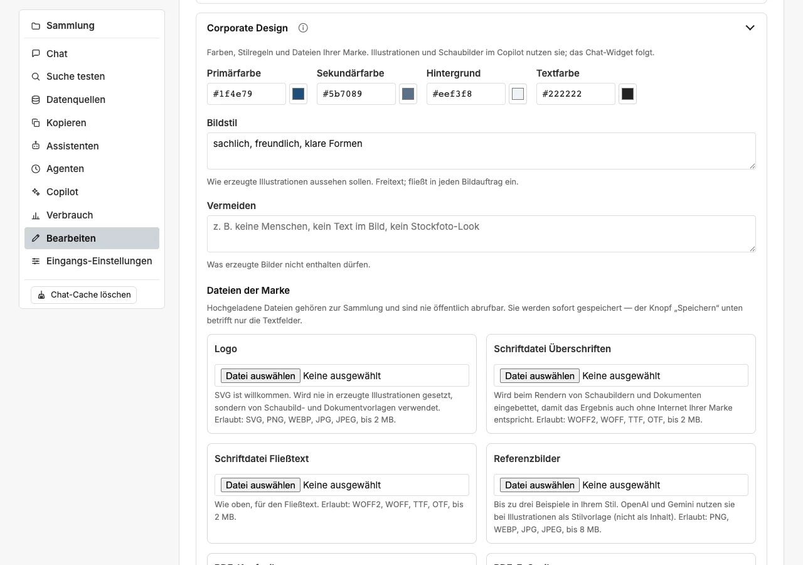Click the Bearbeiten pencil icon

pos(36,239)
